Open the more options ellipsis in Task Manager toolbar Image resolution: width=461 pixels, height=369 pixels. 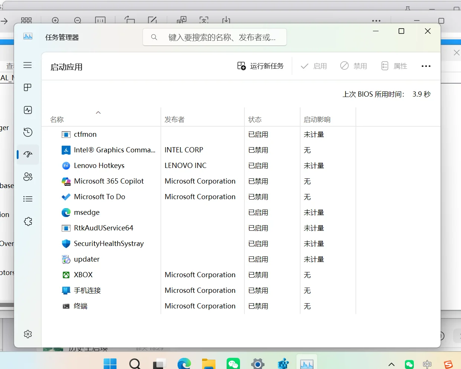tap(426, 66)
